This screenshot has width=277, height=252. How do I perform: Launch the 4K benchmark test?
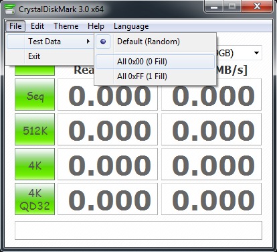click(x=35, y=164)
